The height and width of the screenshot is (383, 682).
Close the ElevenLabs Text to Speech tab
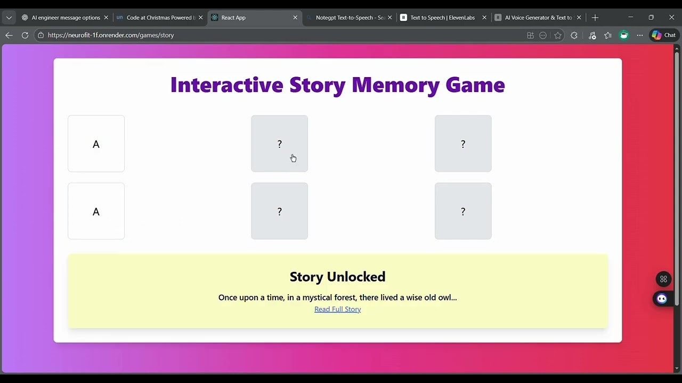click(x=484, y=18)
